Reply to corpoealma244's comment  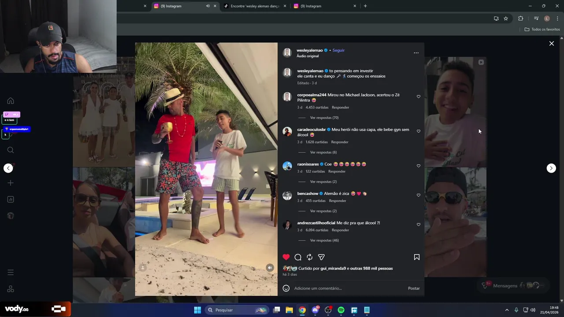[341, 107]
